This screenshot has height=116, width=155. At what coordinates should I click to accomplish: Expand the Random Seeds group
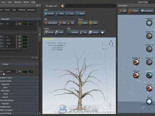coord(19,81)
